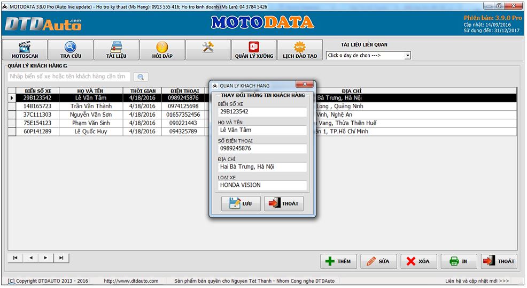This screenshot has height=288, width=527.
Task: Click the HỌ VÀ TÊN column header
Action: coord(91,91)
